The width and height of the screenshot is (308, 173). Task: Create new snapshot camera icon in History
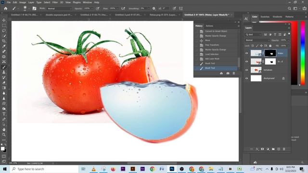(x=228, y=73)
